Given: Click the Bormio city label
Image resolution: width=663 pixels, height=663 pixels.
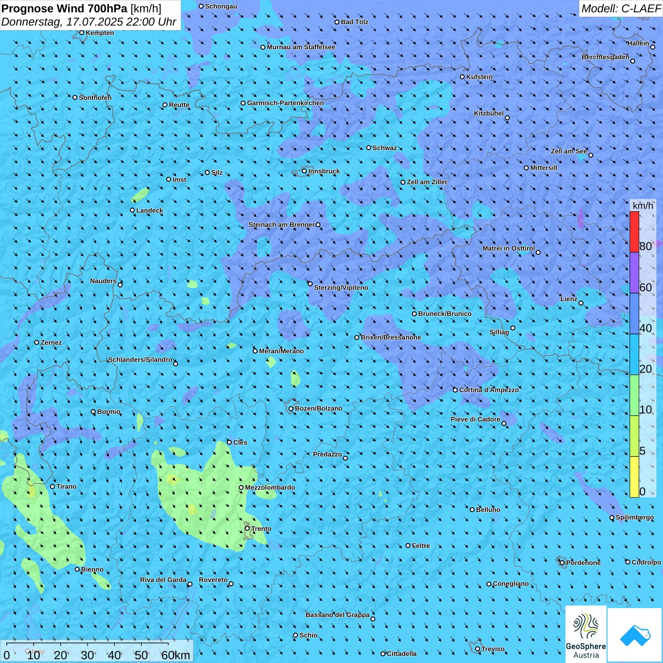Looking at the screenshot, I should point(108,412).
